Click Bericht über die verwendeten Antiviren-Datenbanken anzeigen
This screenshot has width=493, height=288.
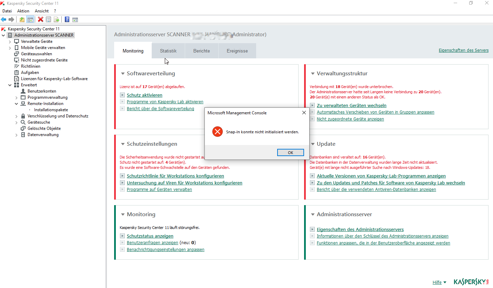pos(376,190)
